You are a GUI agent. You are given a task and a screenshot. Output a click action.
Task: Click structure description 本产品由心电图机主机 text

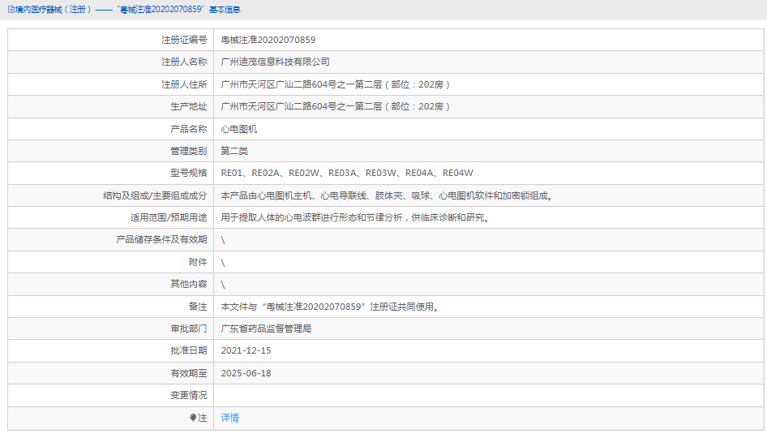pos(387,195)
